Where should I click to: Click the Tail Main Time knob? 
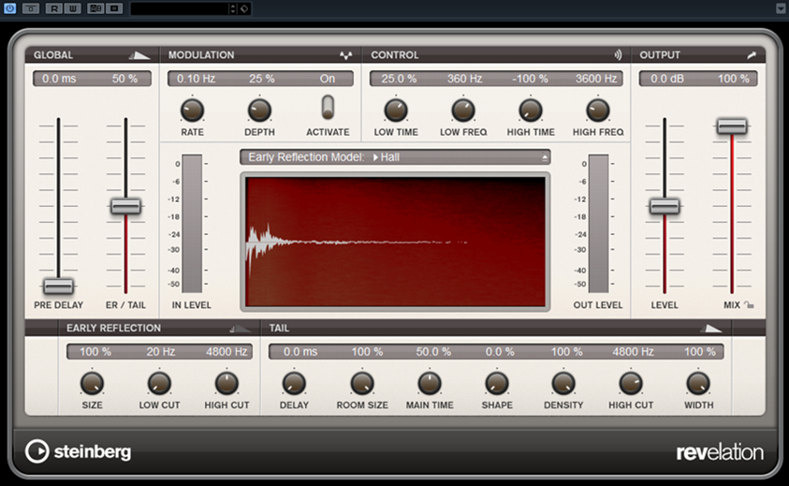tap(430, 383)
